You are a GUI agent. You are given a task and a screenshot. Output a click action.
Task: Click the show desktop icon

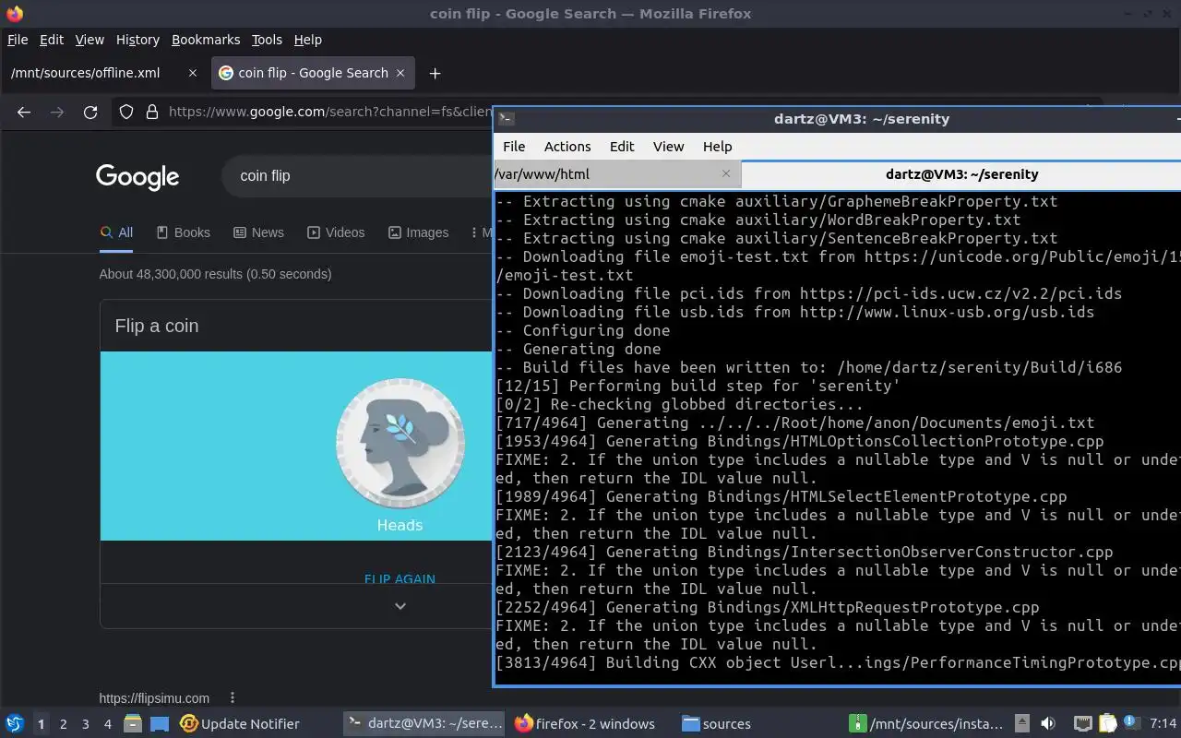coord(160,724)
